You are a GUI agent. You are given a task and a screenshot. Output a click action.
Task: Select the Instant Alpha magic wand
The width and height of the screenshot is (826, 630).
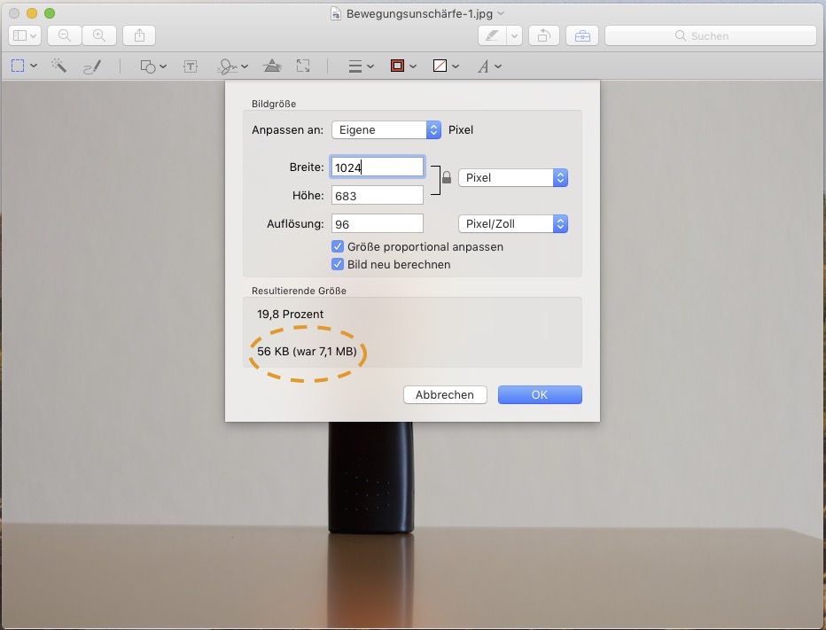coord(58,66)
